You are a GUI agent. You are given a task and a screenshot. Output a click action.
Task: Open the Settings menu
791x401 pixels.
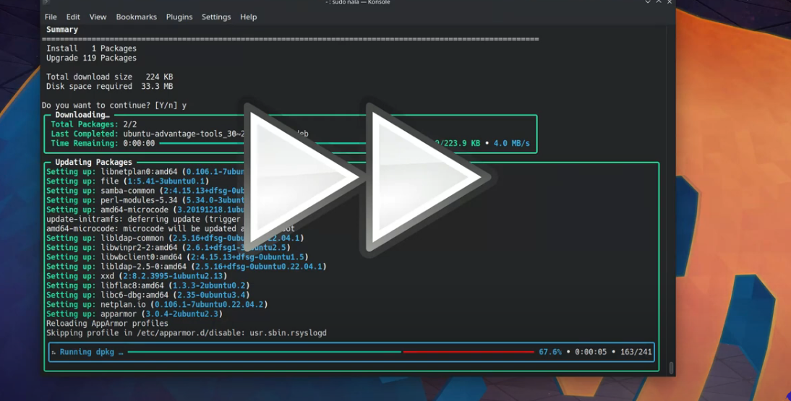tap(216, 17)
